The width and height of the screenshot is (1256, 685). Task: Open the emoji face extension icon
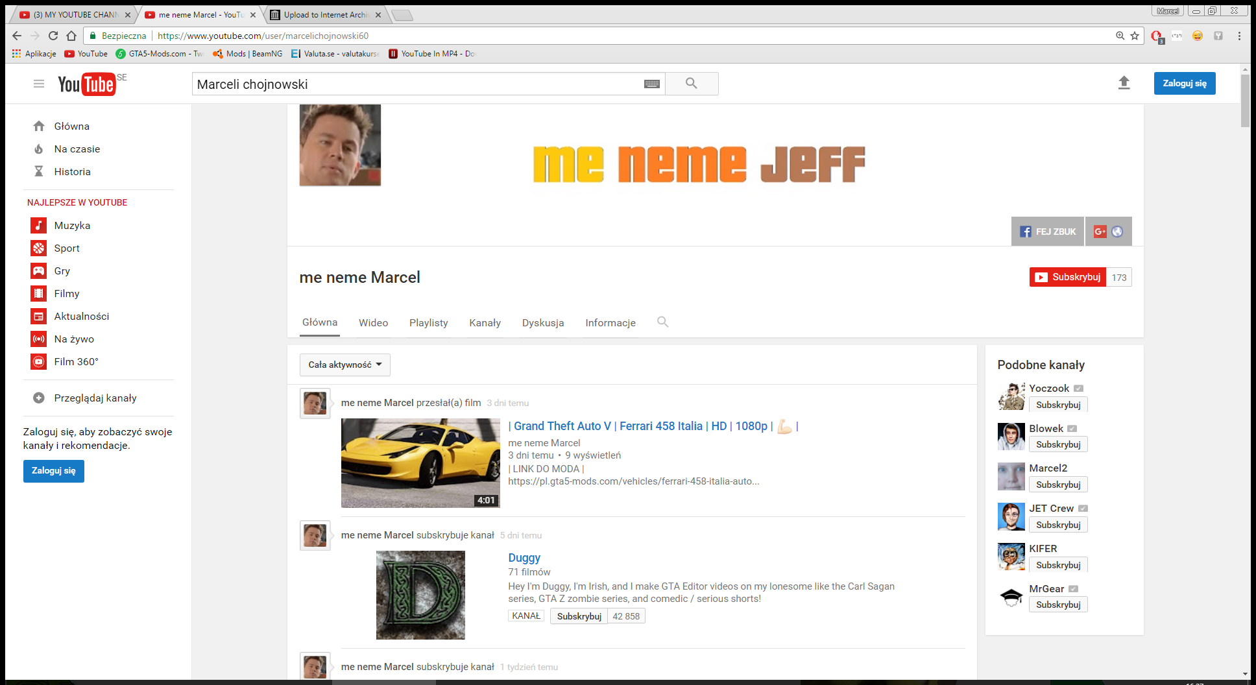point(1198,36)
